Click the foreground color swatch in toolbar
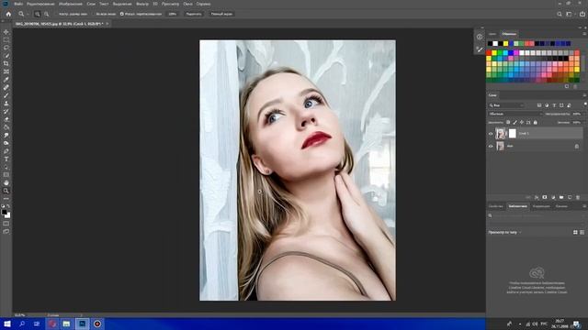Screen dimensions: 588x330 [x=4, y=212]
